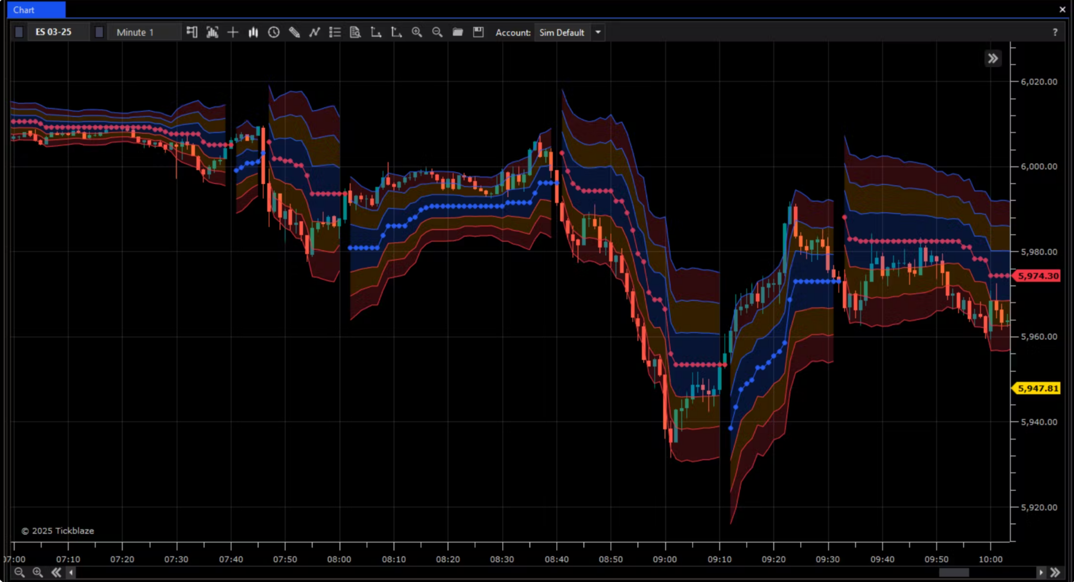Screen dimensions: 1074x582
Task: Select the crosshair cursor tool
Action: 232,33
